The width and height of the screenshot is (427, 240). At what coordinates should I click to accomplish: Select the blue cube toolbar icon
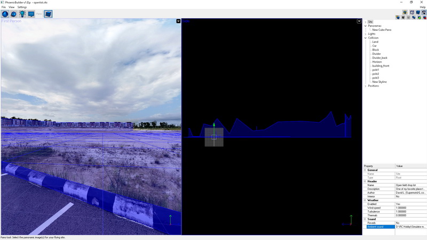[x=48, y=14]
